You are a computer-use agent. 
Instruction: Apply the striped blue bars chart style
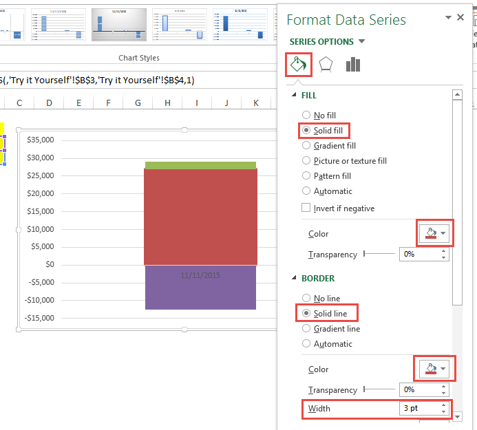(59, 25)
